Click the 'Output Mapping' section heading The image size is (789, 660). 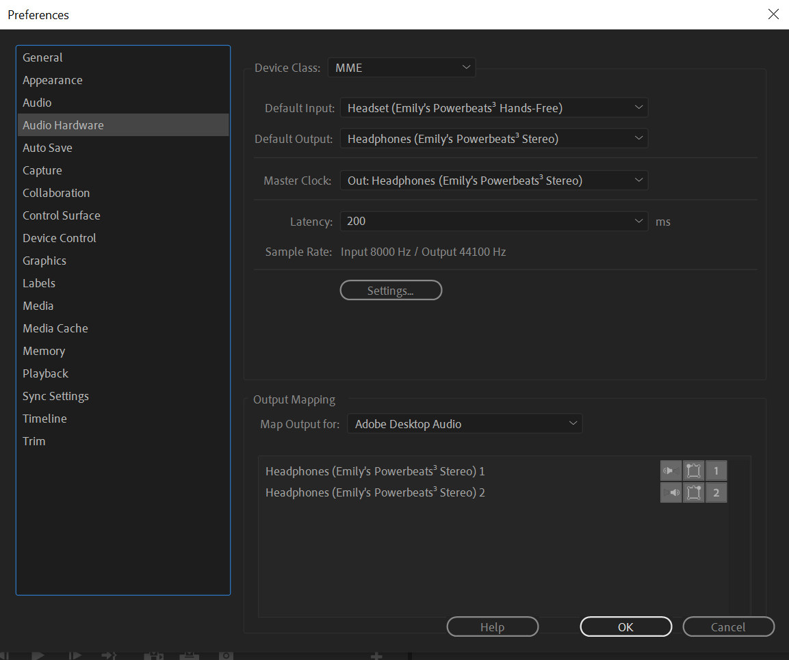point(294,399)
